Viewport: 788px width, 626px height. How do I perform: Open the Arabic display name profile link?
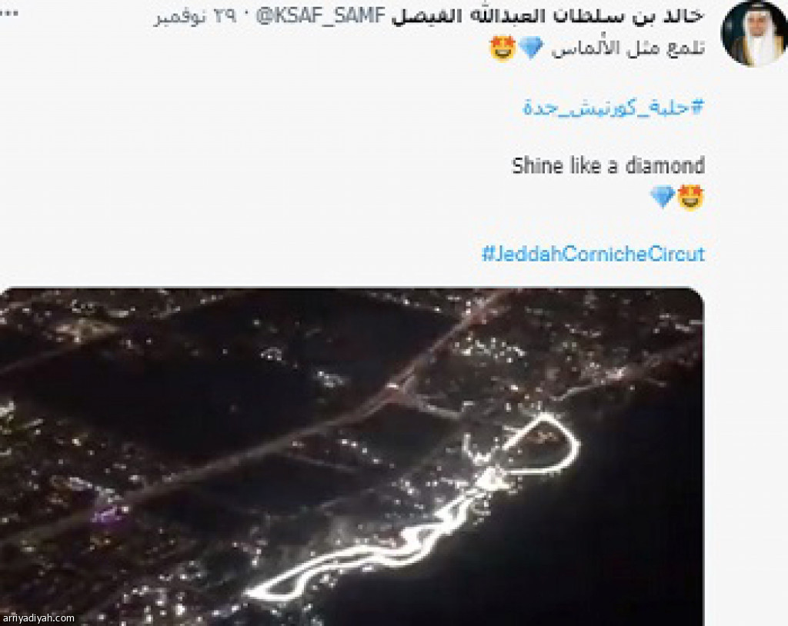coord(547,15)
